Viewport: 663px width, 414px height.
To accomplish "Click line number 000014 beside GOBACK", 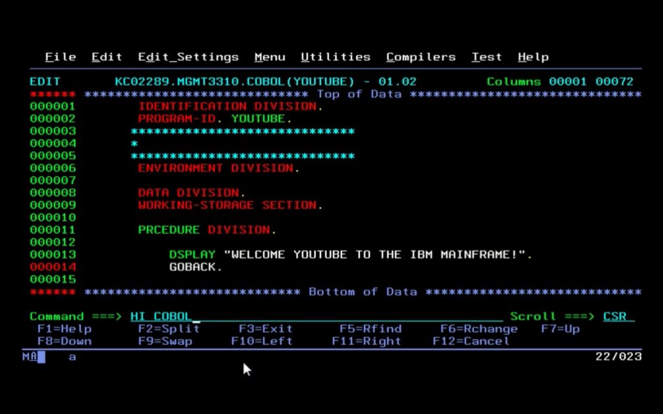I will (x=53, y=267).
